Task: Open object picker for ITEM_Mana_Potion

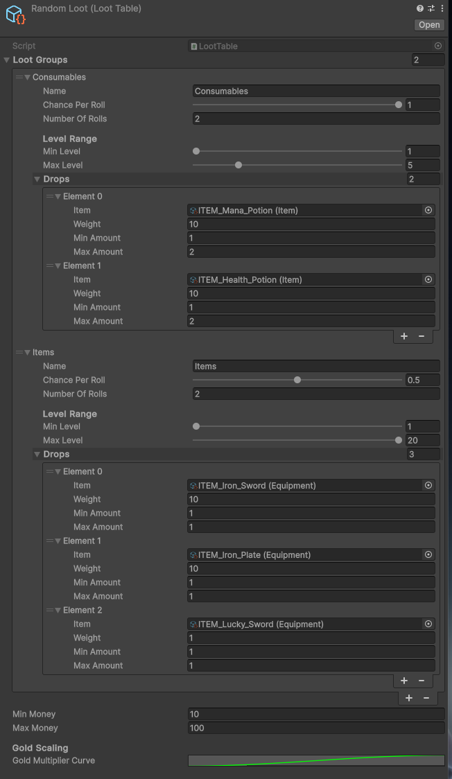Action: tap(428, 210)
